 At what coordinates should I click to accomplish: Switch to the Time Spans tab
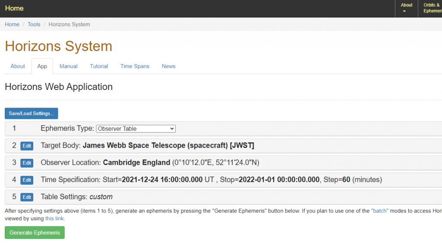point(135,66)
